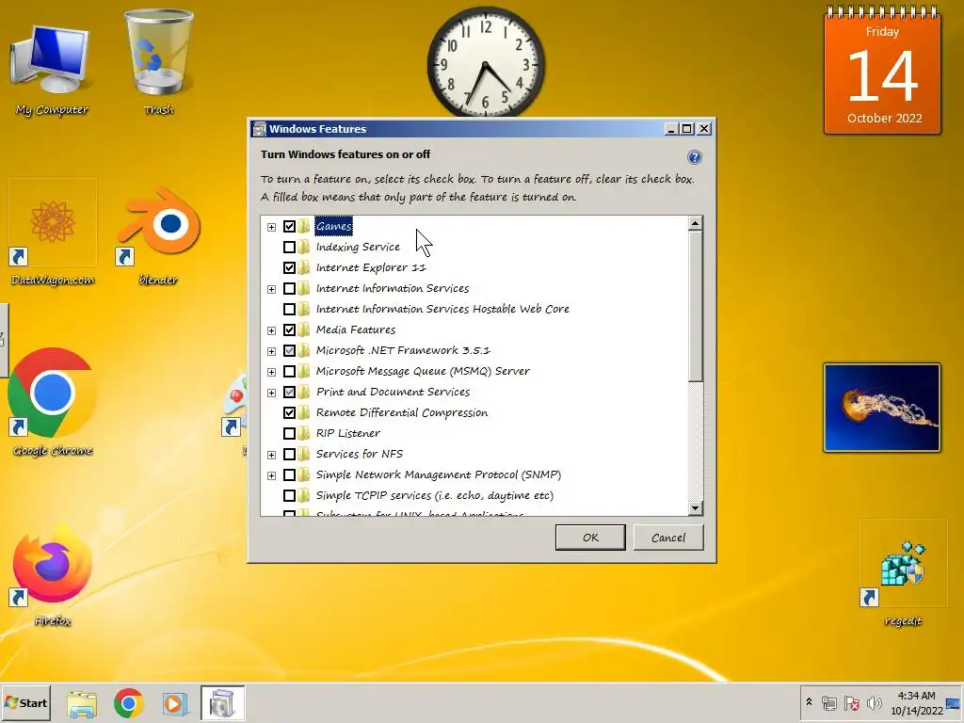Check the RIP Listener checkbox
964x723 pixels.
point(289,433)
